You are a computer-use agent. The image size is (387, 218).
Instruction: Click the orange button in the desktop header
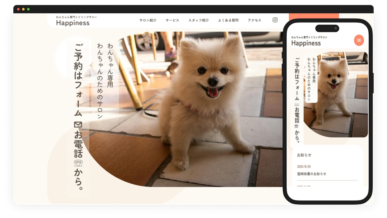(x=314, y=17)
